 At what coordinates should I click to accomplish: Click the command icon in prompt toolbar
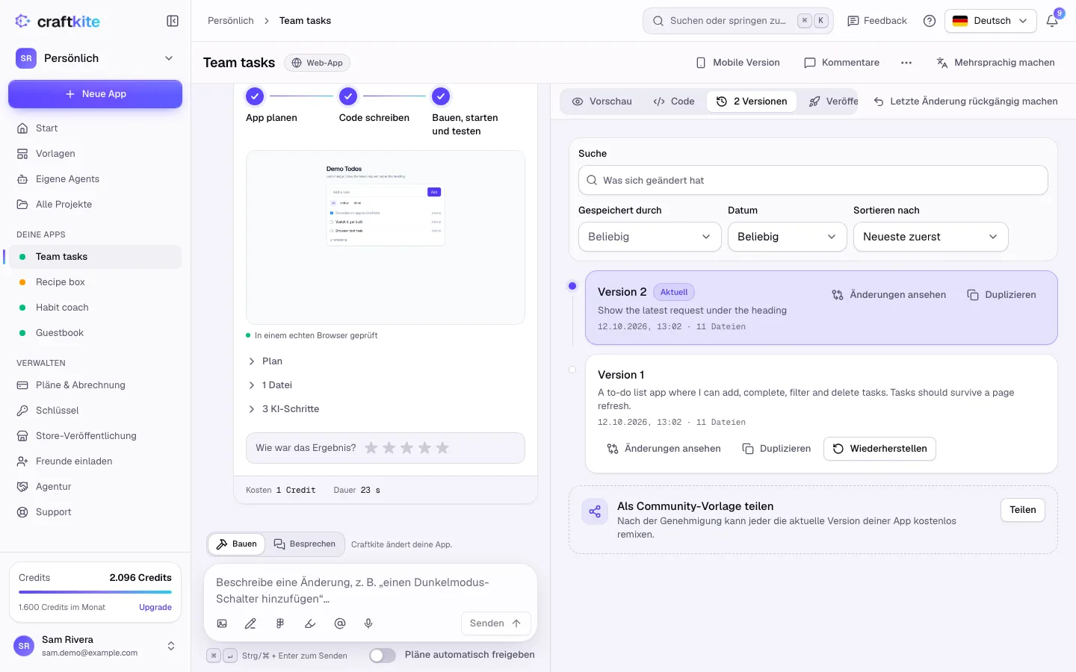click(x=280, y=623)
